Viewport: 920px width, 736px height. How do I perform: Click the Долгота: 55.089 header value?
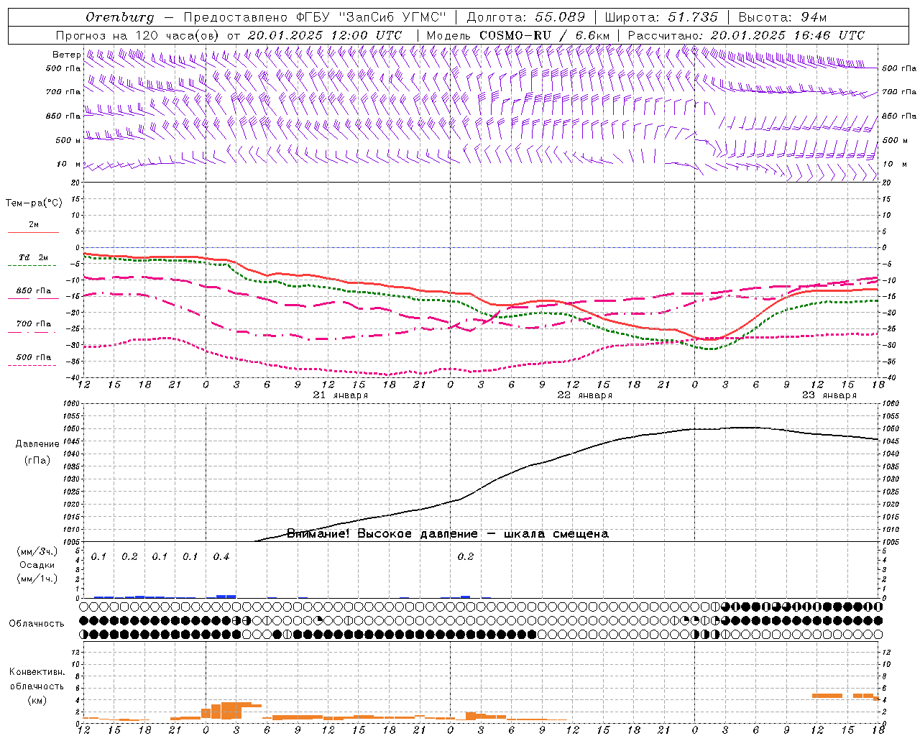point(526,17)
